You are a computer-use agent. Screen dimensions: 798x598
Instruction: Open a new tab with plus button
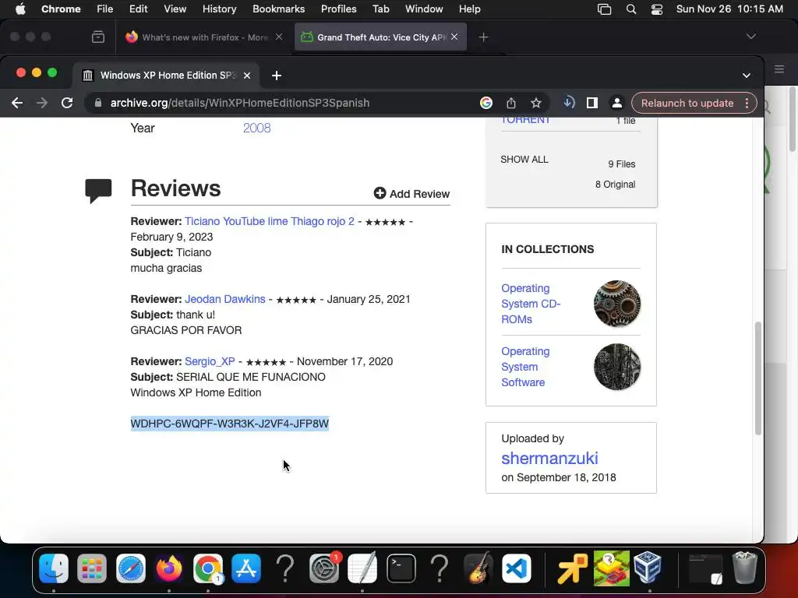(277, 76)
